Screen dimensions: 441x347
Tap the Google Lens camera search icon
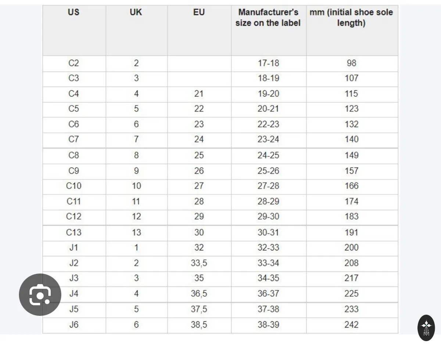pos(40,294)
